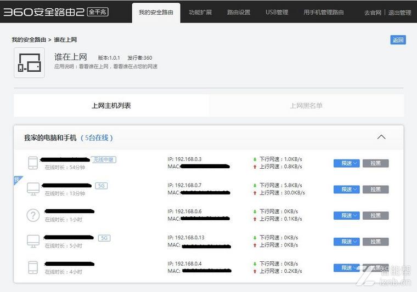The height and width of the screenshot is (292, 417).
Task: Open the 我的安全路由 tab
Action: pyautogui.click(x=156, y=13)
